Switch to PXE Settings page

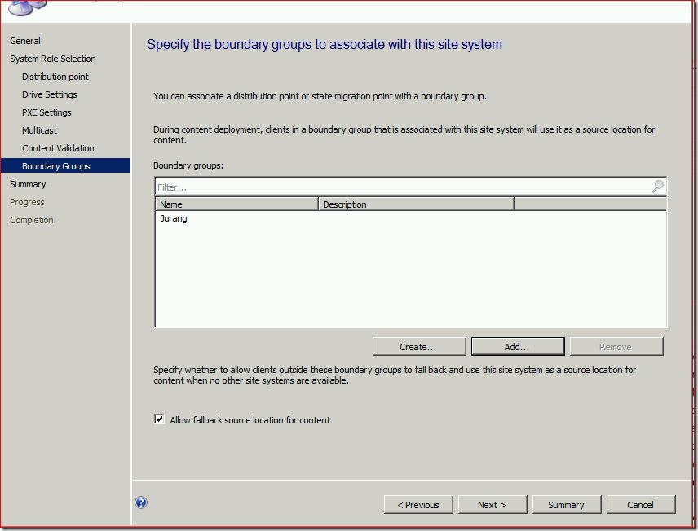46,112
